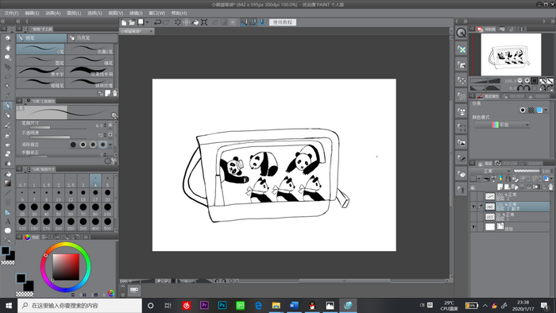Screen dimensions: 556x313
Task: Switch to the 马克笔 marker tab
Action: click(93, 38)
